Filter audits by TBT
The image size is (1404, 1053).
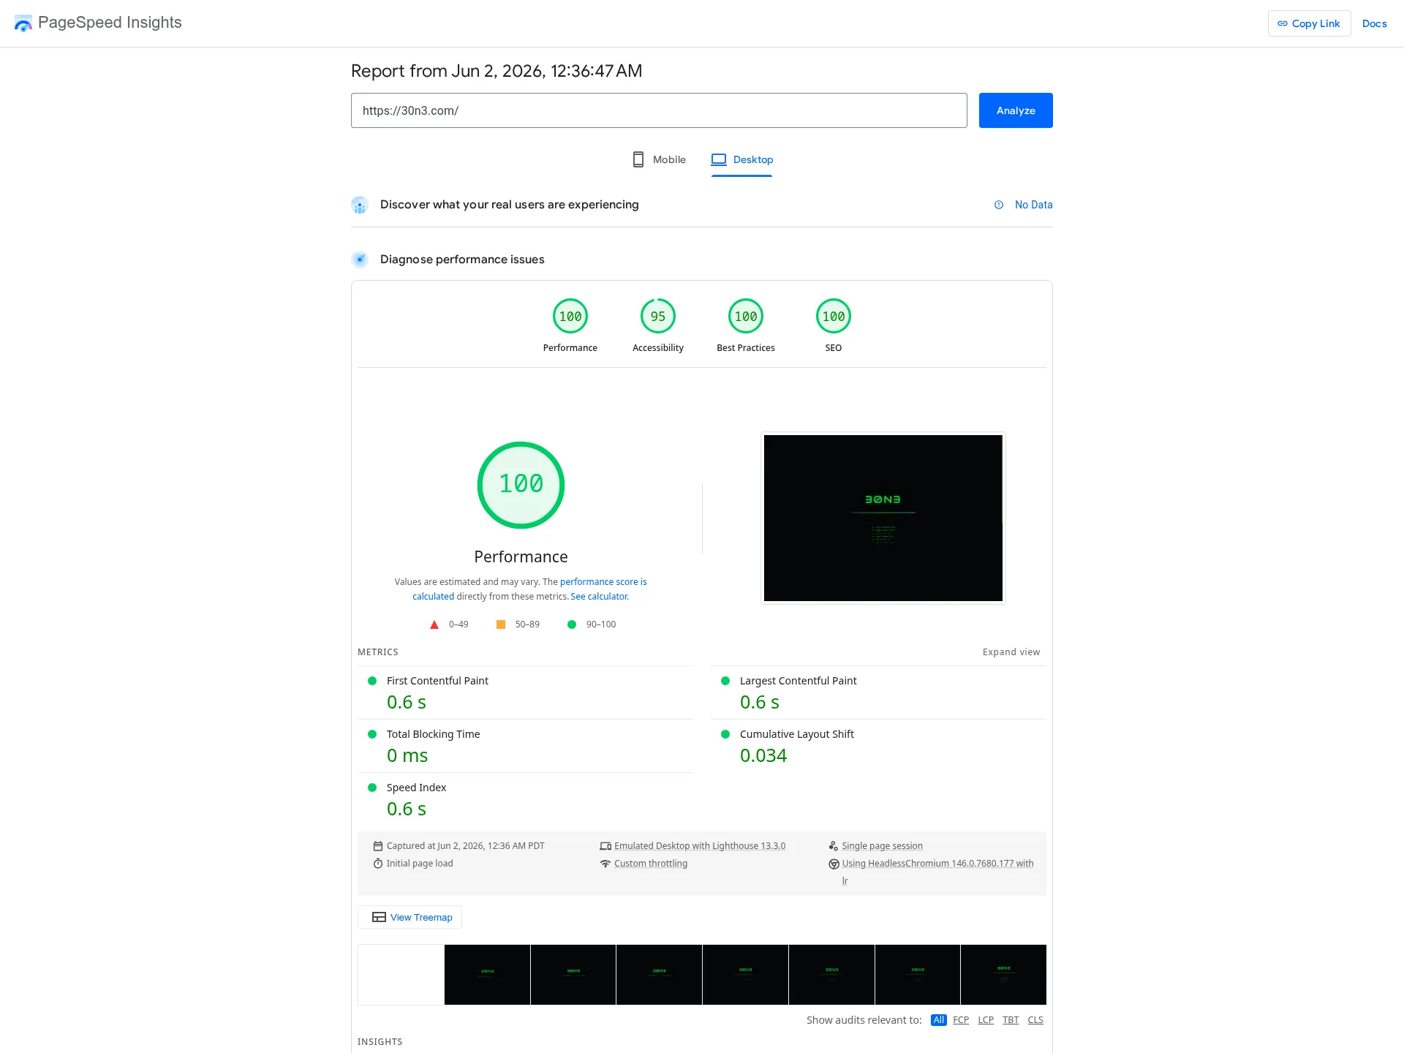point(1011,1020)
